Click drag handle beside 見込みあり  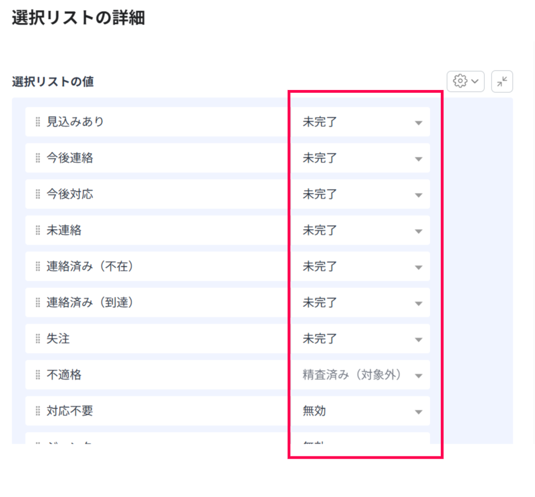click(x=38, y=122)
